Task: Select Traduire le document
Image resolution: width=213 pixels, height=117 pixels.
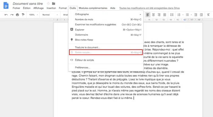Action: point(106,47)
